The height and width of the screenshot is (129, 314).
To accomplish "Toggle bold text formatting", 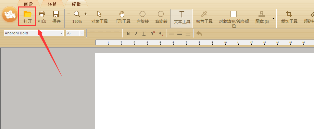I will (128, 33).
